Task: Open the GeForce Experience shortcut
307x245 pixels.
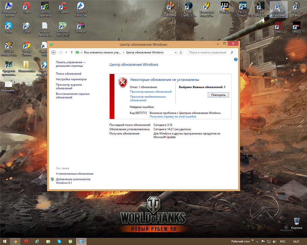Action: [45, 10]
